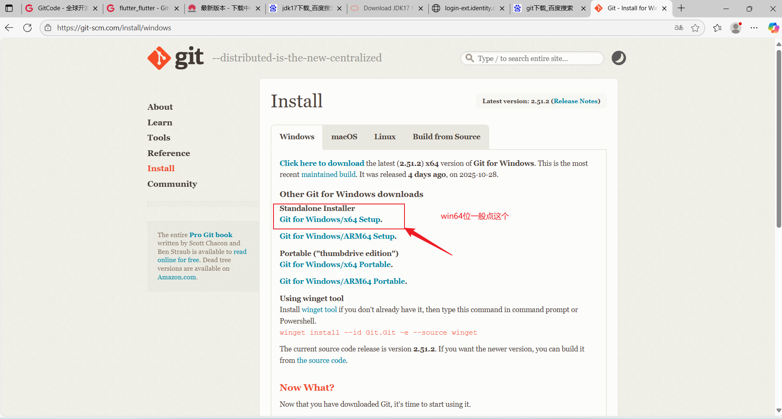Switch to git下载 Baidu search tab

coord(551,8)
